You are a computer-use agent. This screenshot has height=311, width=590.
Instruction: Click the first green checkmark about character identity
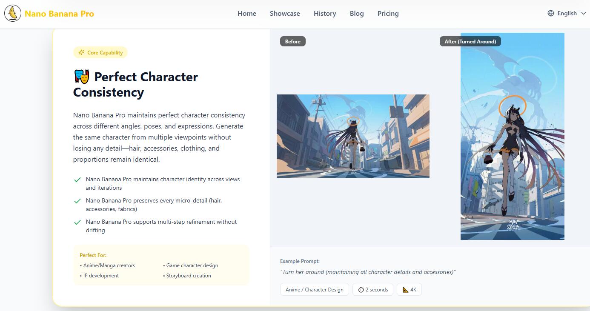click(x=77, y=180)
